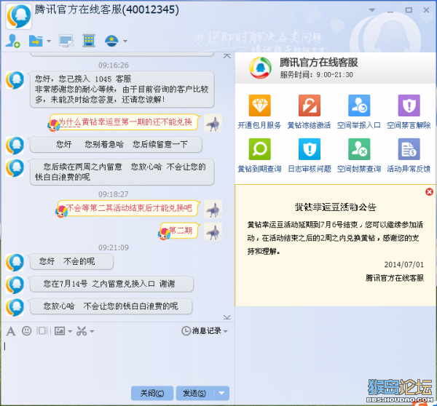The height and width of the screenshot is (406, 437).
Task: Click the 黄钻到期查询 link text
Action: (259, 169)
